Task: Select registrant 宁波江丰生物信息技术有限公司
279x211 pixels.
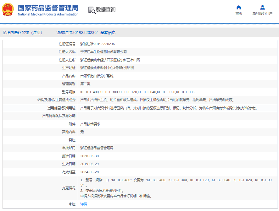Action: (x=103, y=52)
